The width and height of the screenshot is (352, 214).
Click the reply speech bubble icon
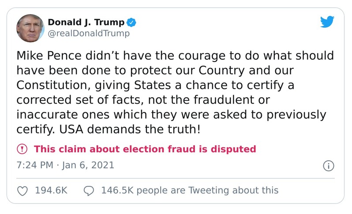click(89, 191)
